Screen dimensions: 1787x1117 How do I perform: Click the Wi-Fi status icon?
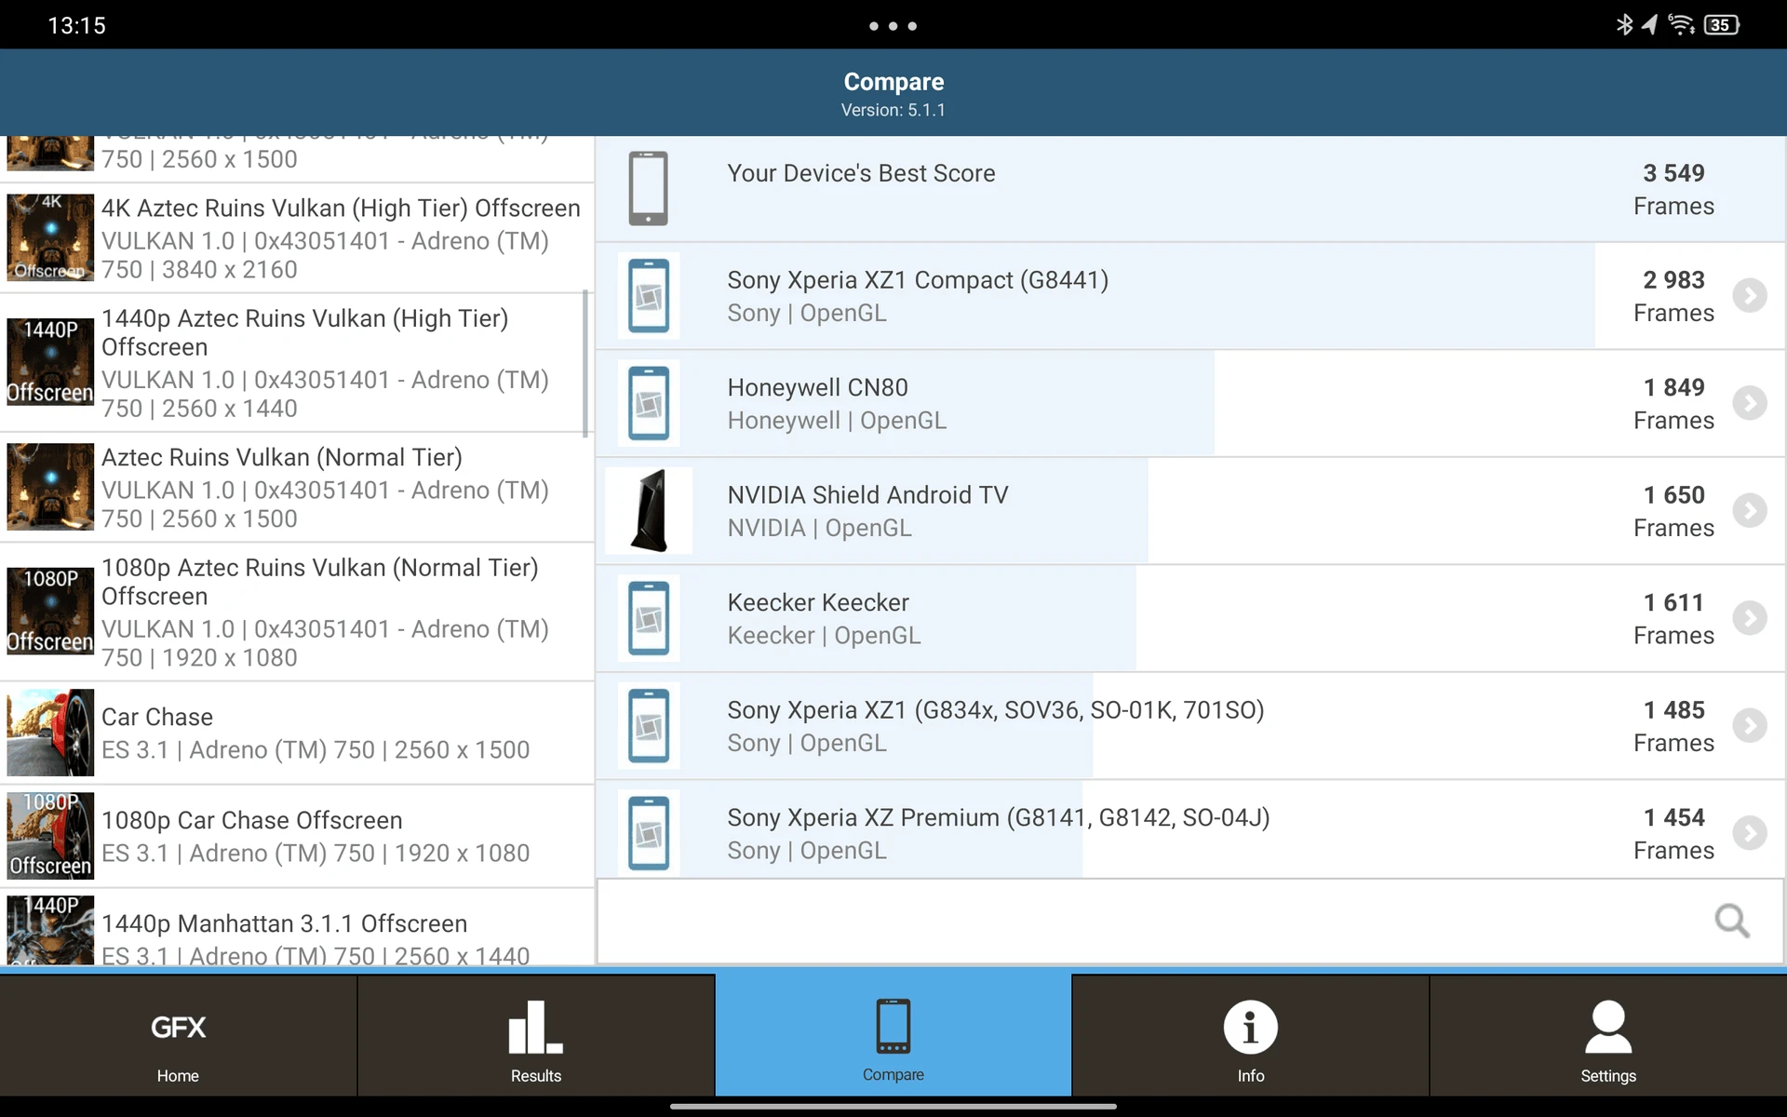(x=1681, y=25)
